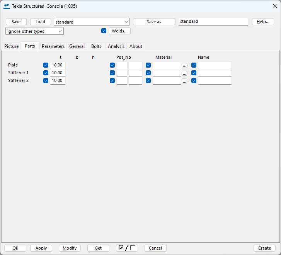
Task: Toggle the Stiffener 2 thickness checkbox
Action: click(46, 80)
